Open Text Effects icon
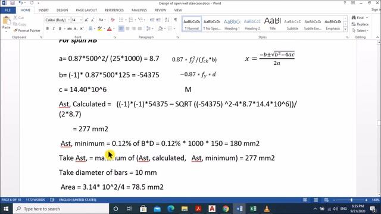Image resolution: width=381 pixels, height=214 pixels. 90,29
